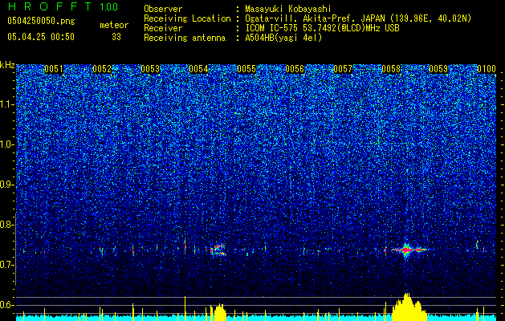Click the Observer label
This screenshot has width=505, height=321.
(x=163, y=9)
